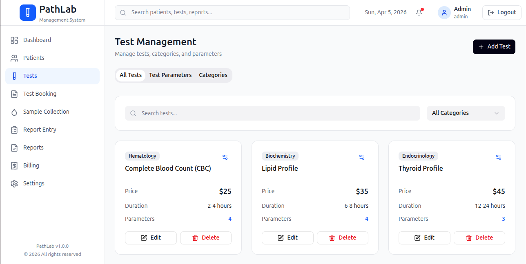The height and width of the screenshot is (264, 526).
Task: Edit the Lipid Profile test
Action: 288,238
